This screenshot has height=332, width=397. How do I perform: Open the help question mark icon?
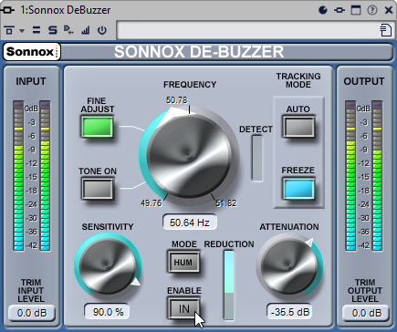(x=372, y=10)
